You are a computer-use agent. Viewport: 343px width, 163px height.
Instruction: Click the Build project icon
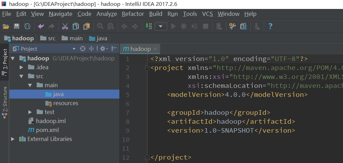[x=149, y=27]
